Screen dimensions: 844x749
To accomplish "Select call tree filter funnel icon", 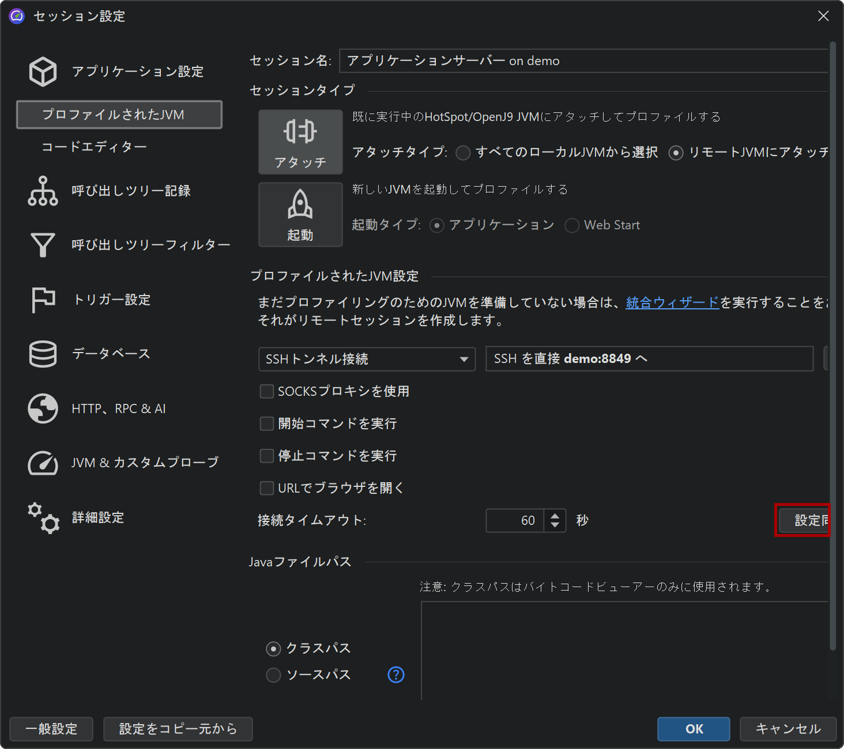I will click(43, 245).
